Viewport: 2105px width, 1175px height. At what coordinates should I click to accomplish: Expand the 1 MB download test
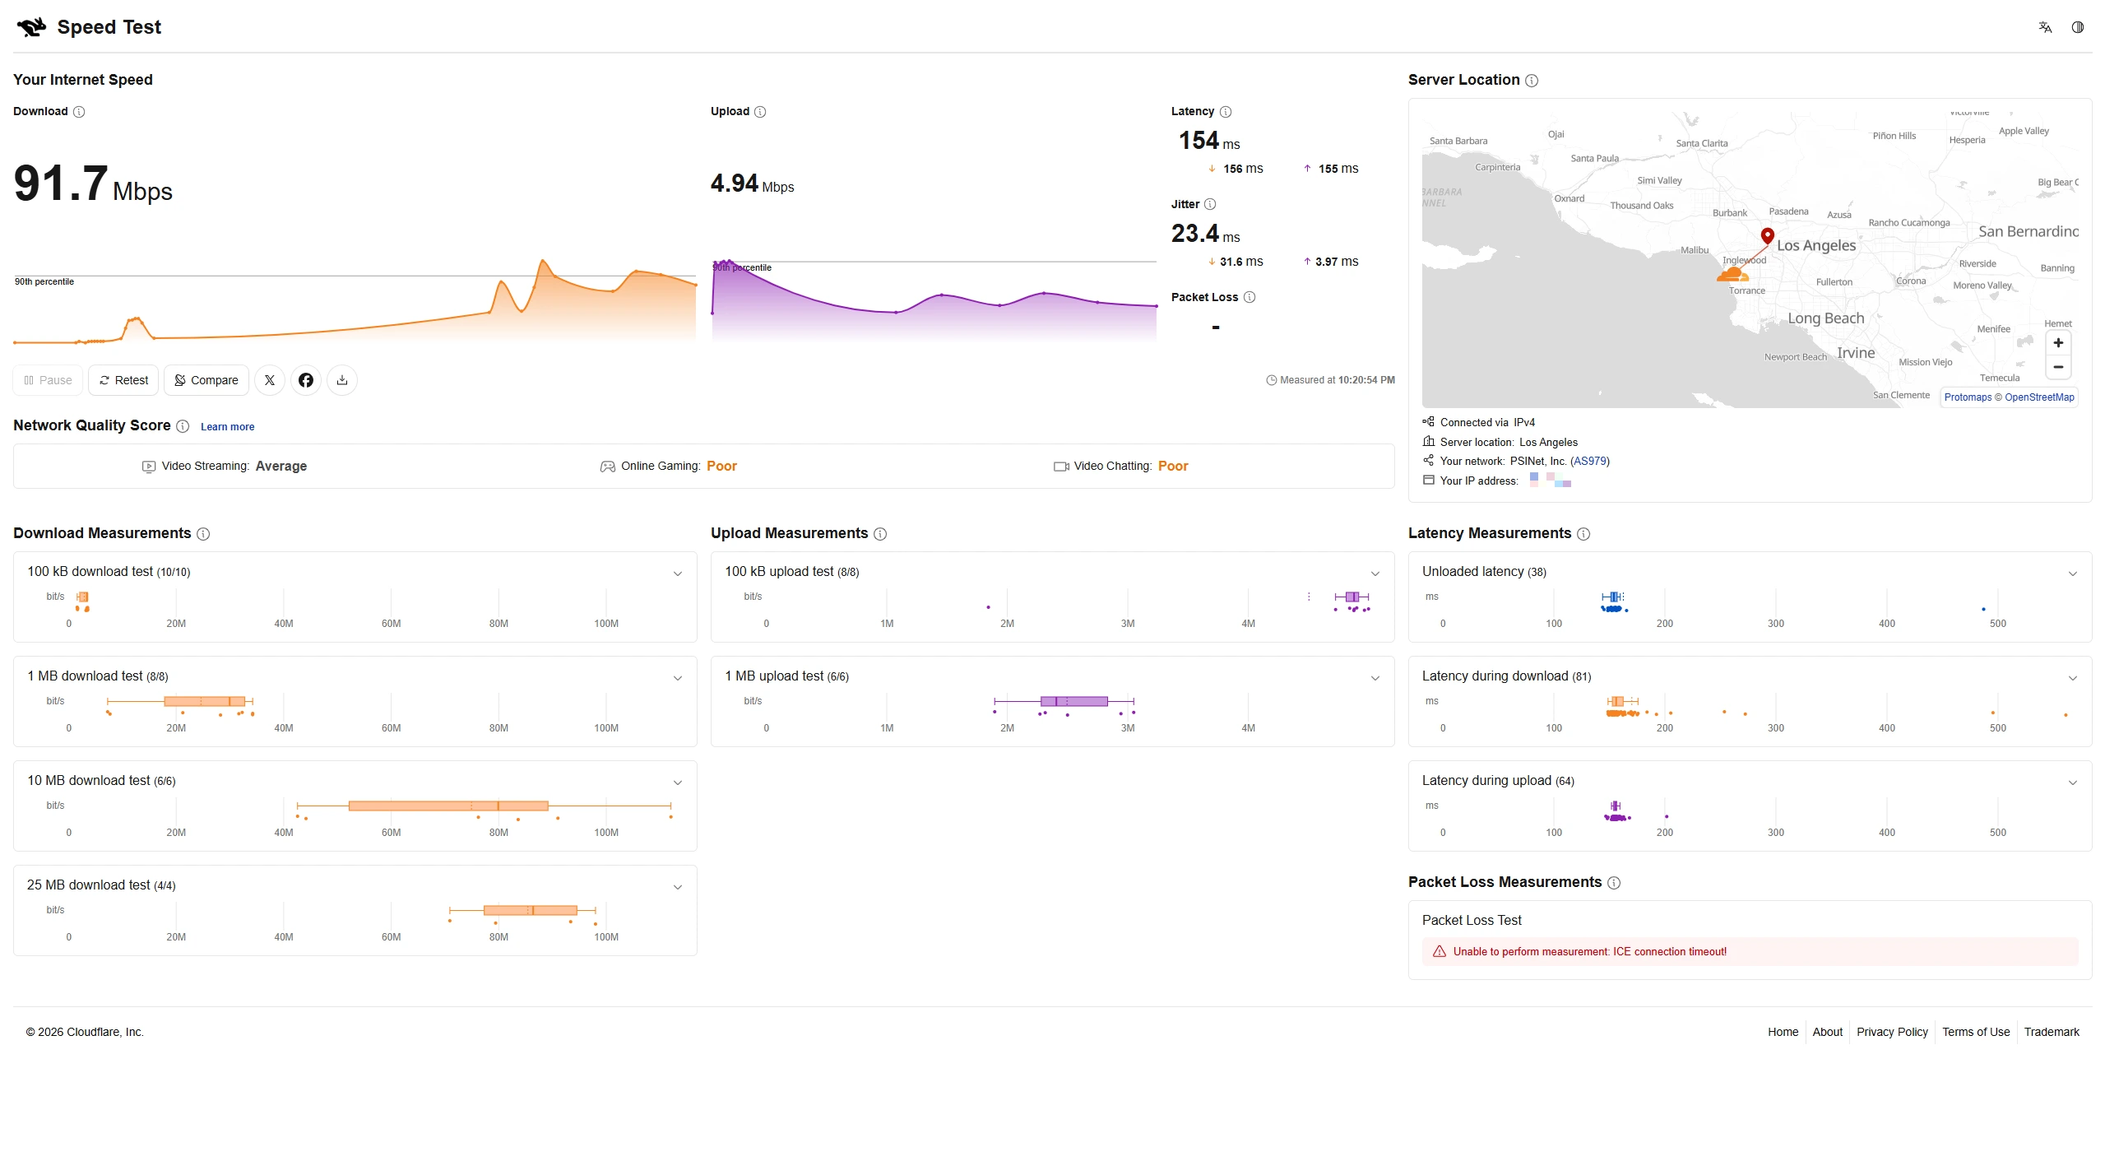click(x=678, y=678)
